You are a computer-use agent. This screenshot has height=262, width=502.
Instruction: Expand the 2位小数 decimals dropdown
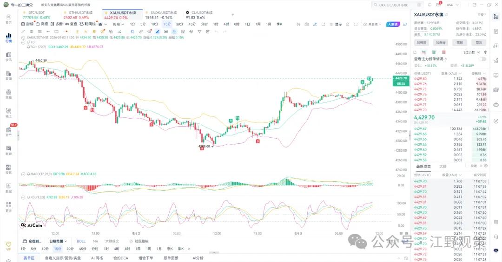472,52
